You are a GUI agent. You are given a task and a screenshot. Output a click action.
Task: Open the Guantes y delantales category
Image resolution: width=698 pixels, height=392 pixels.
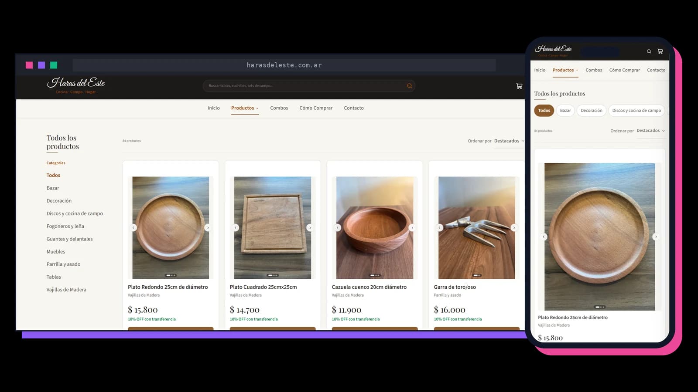click(x=70, y=239)
